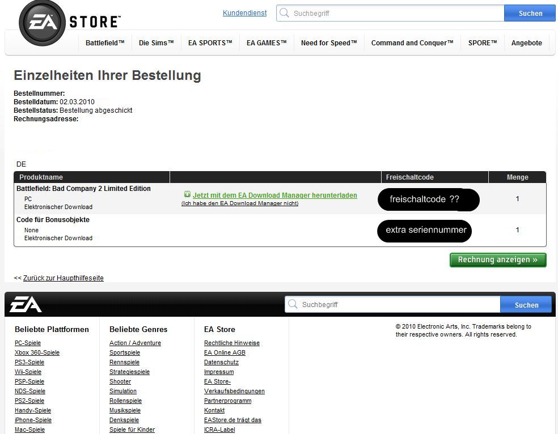Image resolution: width=558 pixels, height=434 pixels.
Task: Open the EA GAMES™ menu
Action: [267, 43]
